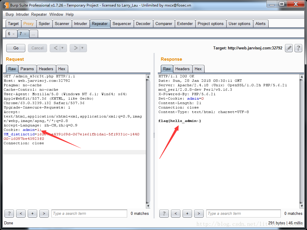The height and width of the screenshot is (230, 307).
Task: Open the Intruder menu in menu bar
Action: click(x=22, y=15)
